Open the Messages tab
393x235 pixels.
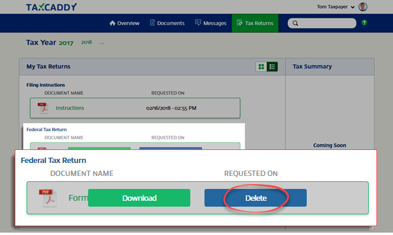point(210,23)
